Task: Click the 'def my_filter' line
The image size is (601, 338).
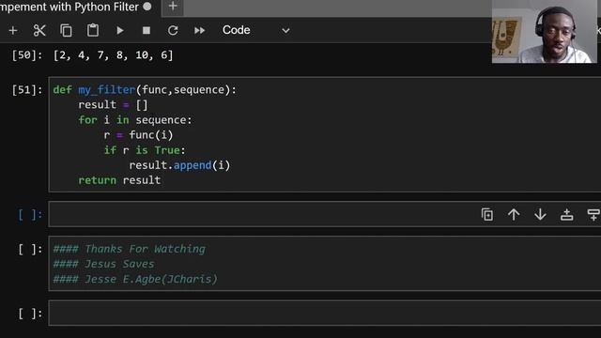Action: [x=145, y=90]
